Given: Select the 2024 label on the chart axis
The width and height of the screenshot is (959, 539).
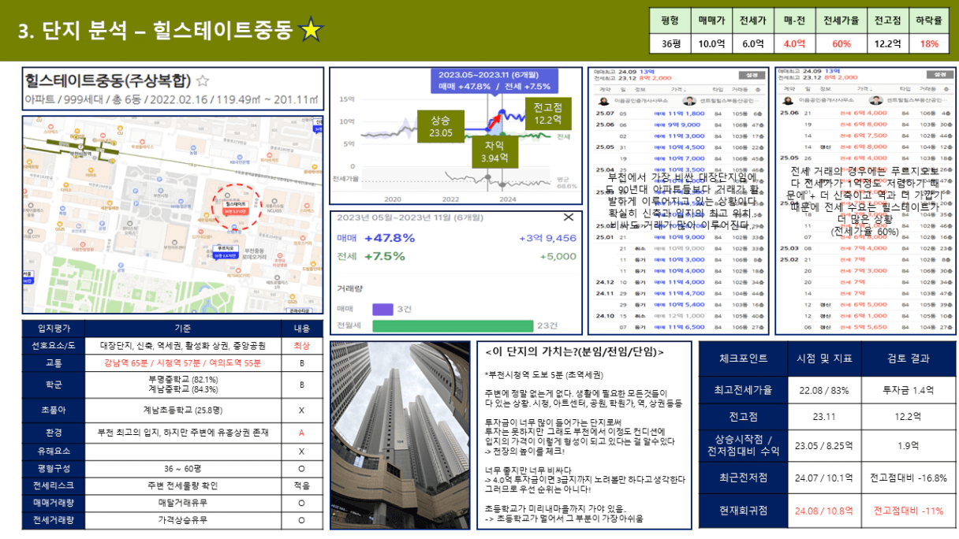Looking at the screenshot, I should coord(507,199).
